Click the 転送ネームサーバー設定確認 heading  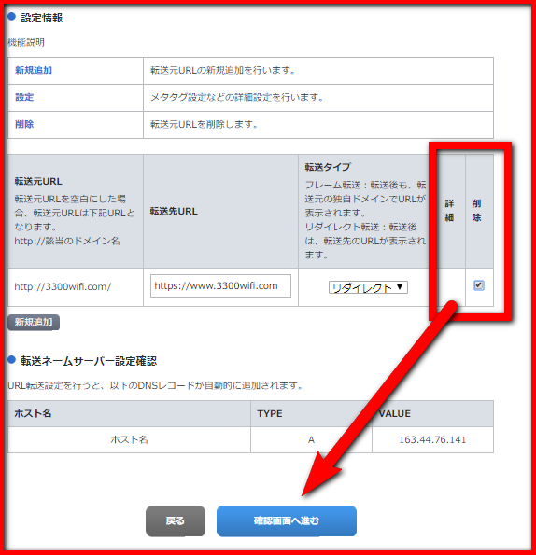(x=89, y=361)
